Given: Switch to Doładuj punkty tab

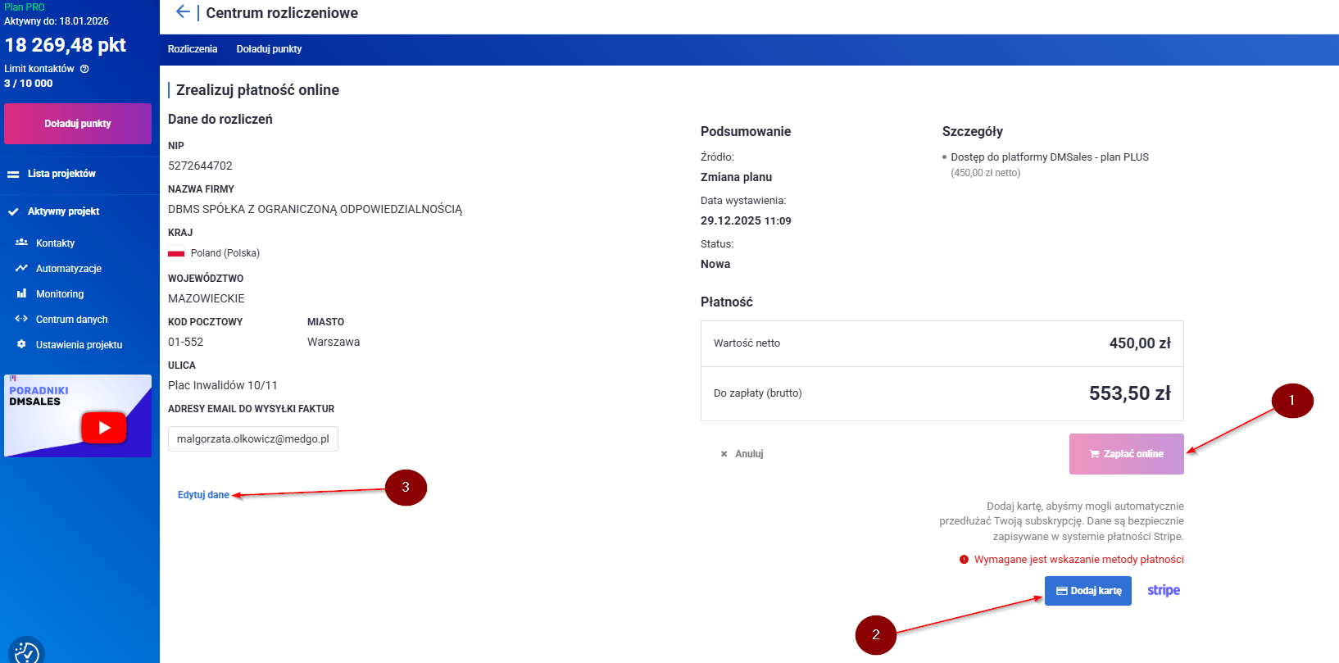Looking at the screenshot, I should [269, 49].
